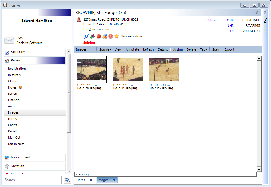
Task: Click the pill medication warning icon
Action: 105,36
